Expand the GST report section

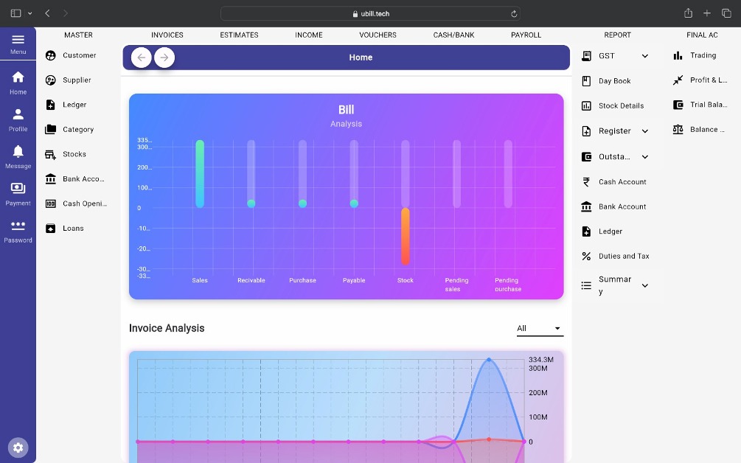click(x=644, y=56)
